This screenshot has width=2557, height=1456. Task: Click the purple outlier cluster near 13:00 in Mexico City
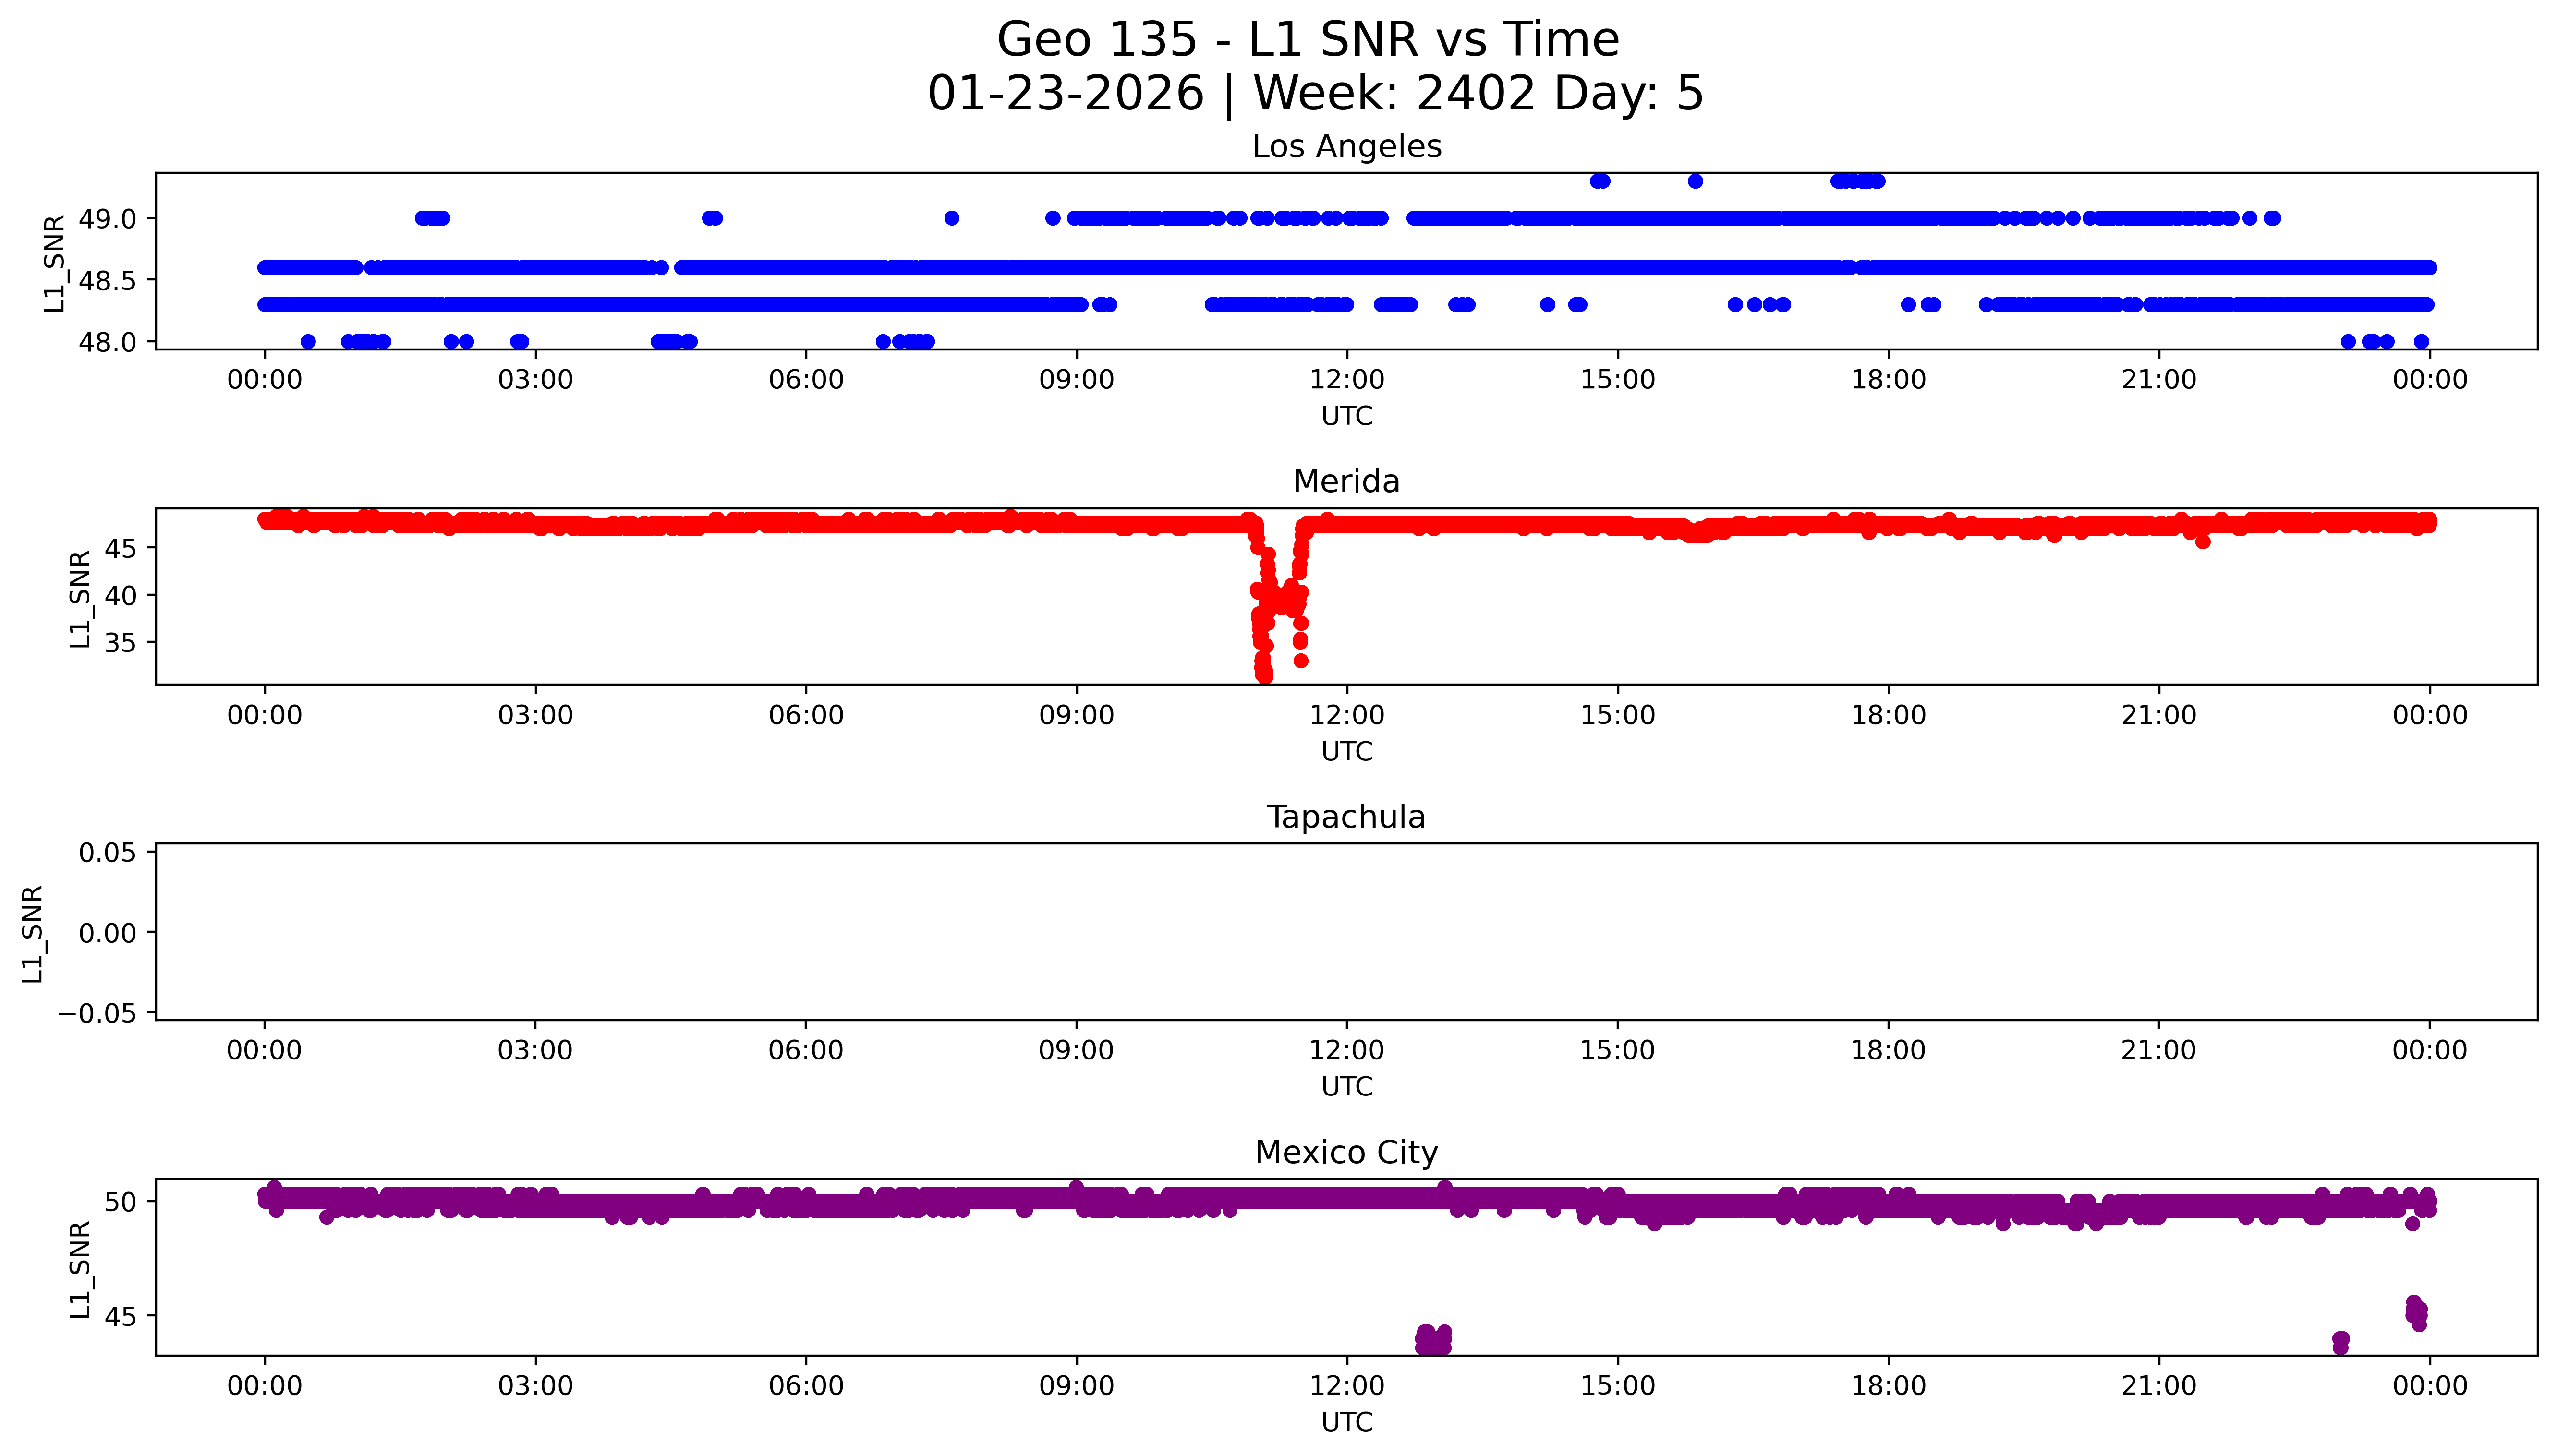[1433, 1340]
